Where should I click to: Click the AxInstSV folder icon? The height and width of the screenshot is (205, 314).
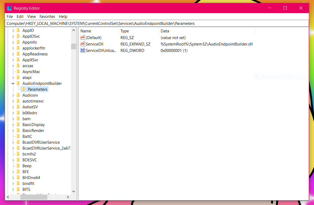(18, 107)
